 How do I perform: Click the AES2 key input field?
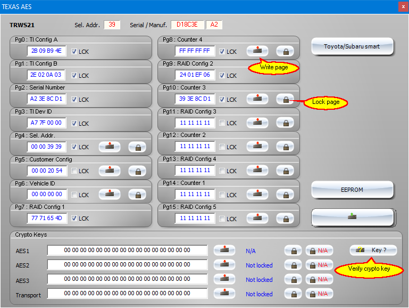coord(127,264)
